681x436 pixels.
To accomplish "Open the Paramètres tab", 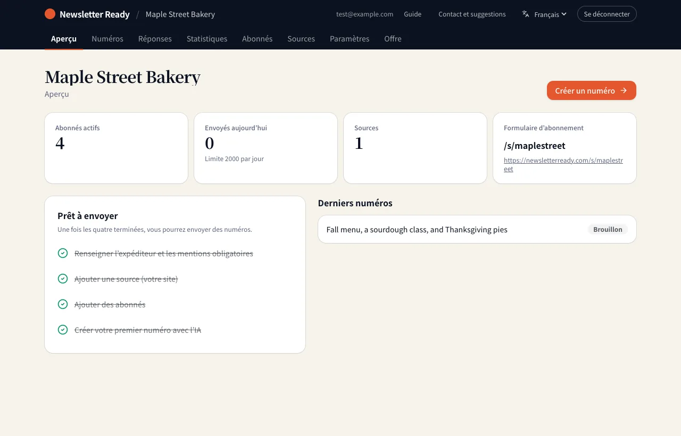I will [350, 39].
